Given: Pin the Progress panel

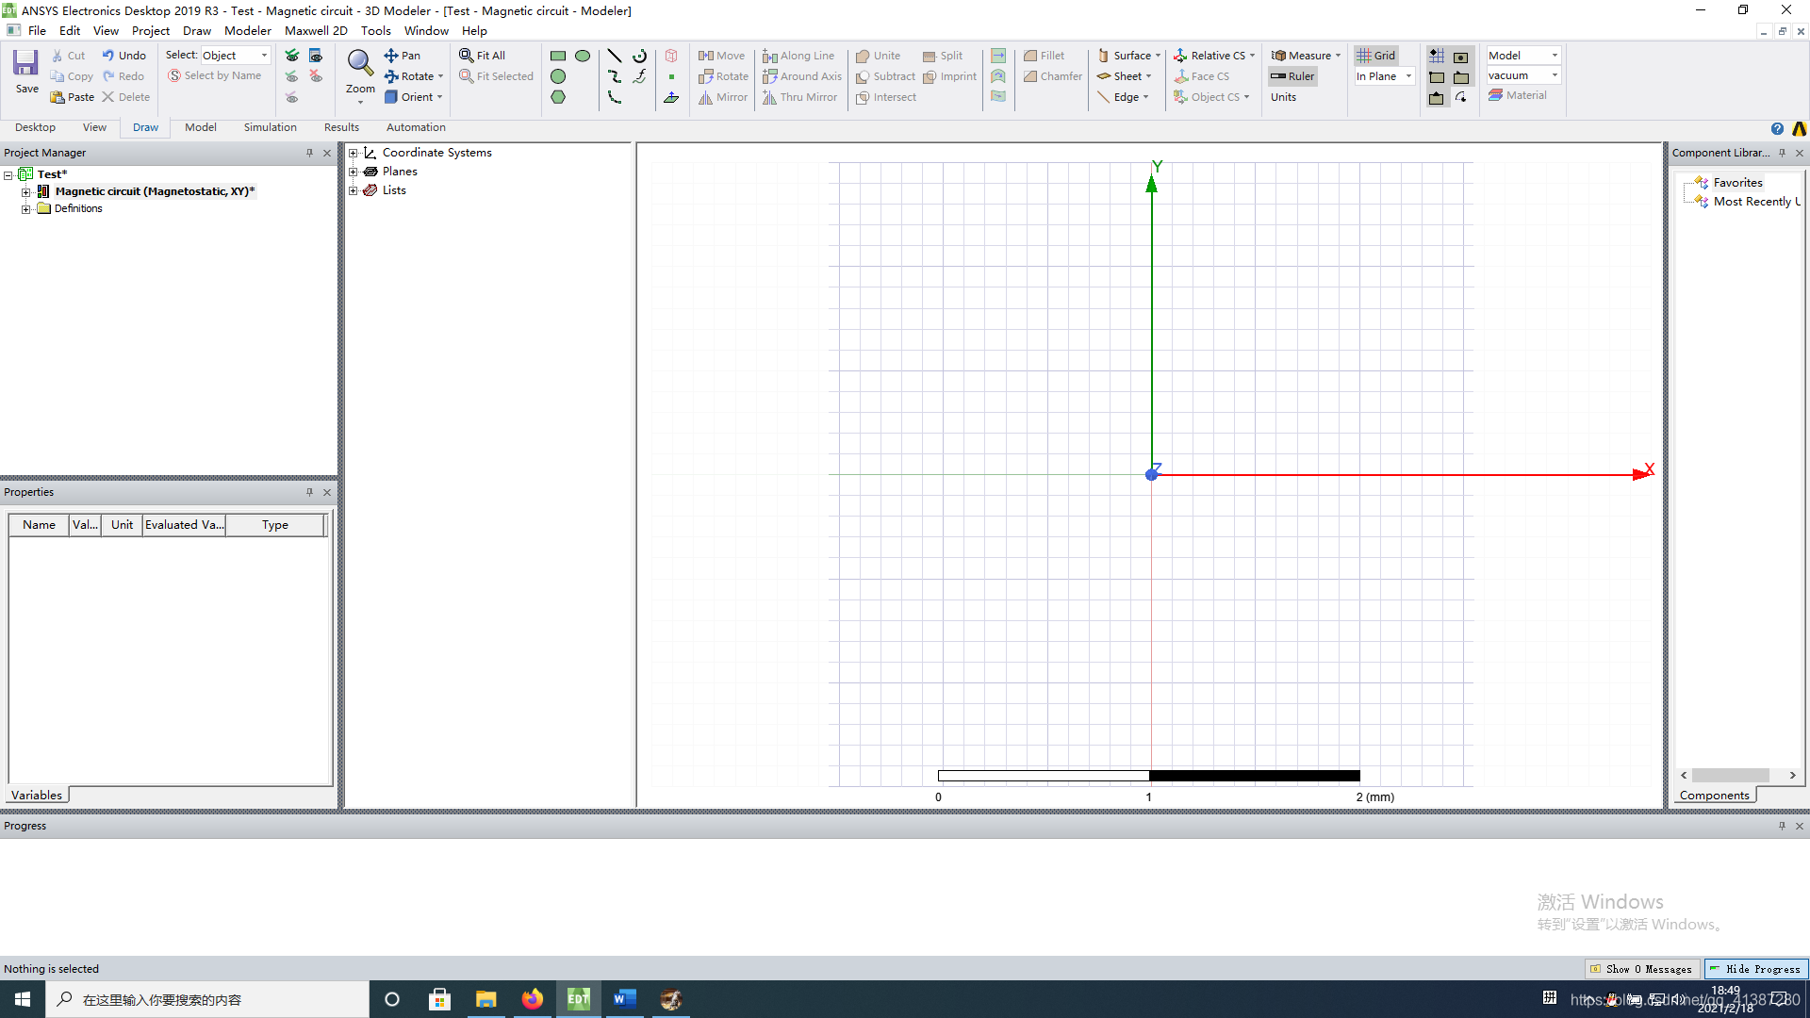Looking at the screenshot, I should 1782,826.
